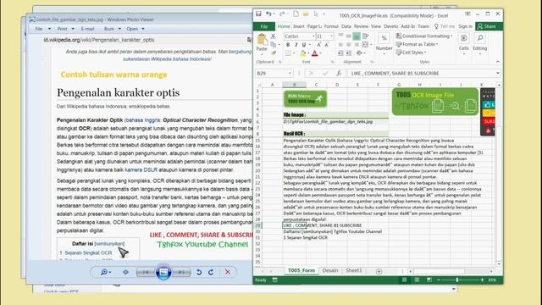
Task: Click the Decrease Indent icon
Action: [340, 53]
